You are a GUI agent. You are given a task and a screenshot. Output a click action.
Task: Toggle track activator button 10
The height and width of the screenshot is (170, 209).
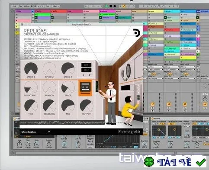[x=153, y=104]
